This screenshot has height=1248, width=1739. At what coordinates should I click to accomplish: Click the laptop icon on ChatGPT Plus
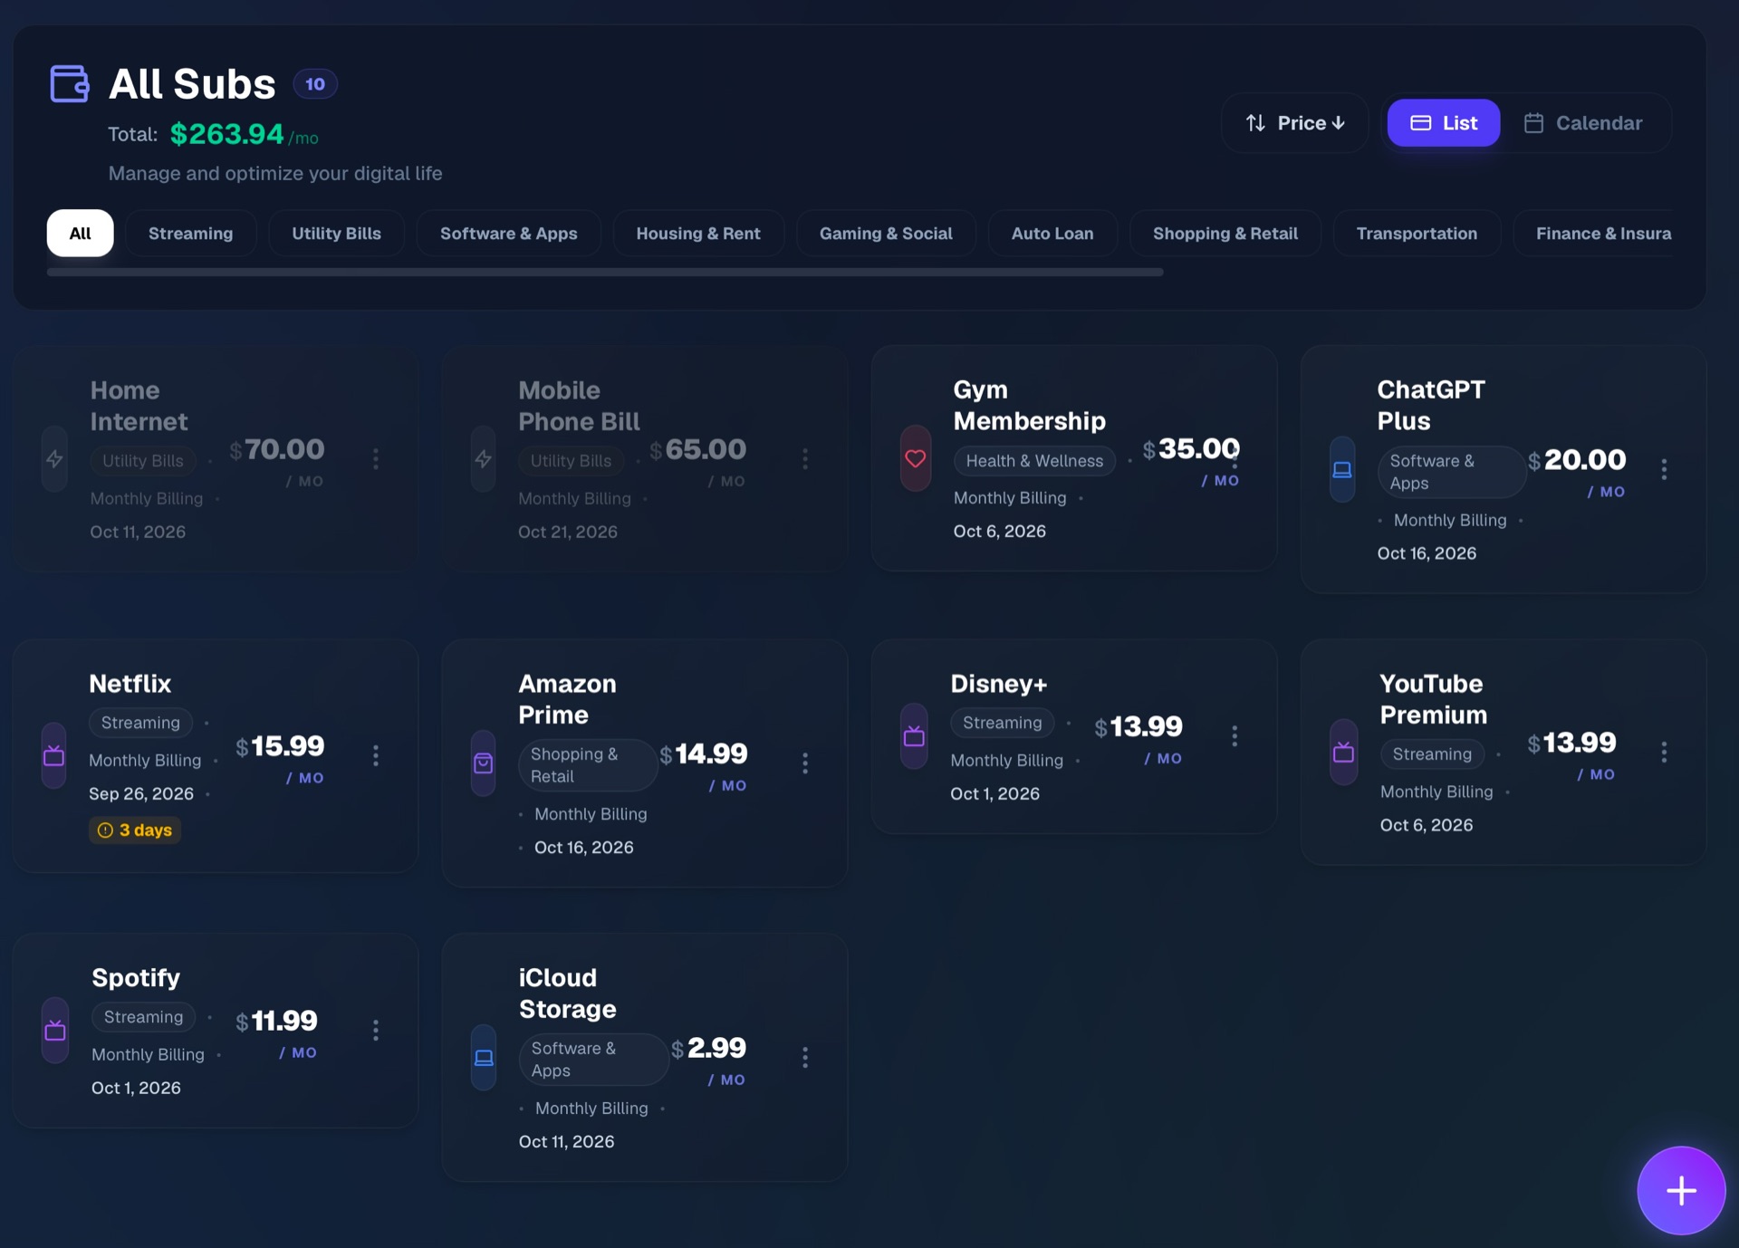coord(1342,469)
